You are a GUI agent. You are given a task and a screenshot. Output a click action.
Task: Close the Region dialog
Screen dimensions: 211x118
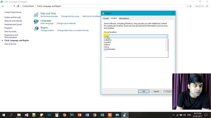point(173,13)
